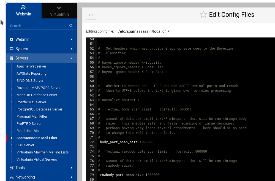Viewport: 275px width, 181px height.
Task: Open SSH Server module
Action: point(25,145)
